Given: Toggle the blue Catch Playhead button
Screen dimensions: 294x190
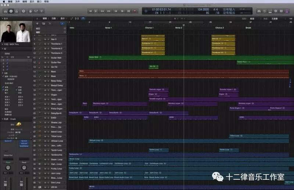Looking at the screenshot, I should pyautogui.click(x=83, y=19).
